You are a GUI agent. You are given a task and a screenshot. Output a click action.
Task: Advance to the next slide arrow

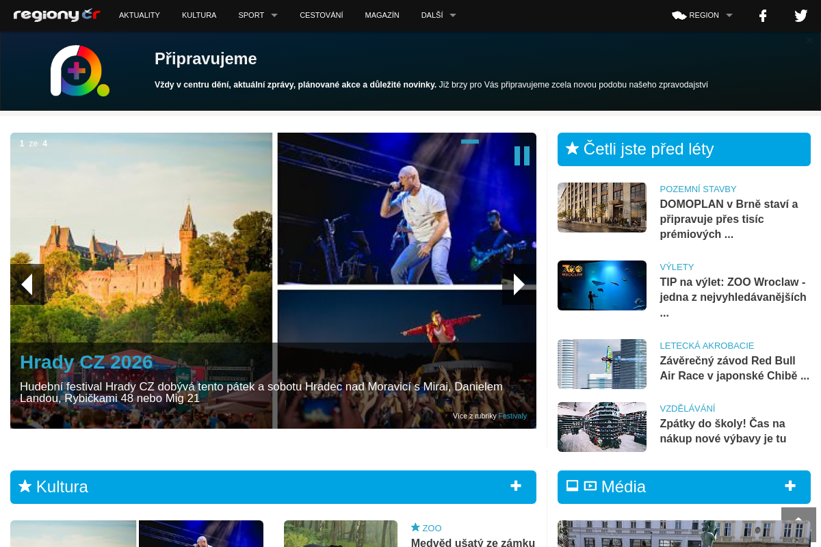519,284
